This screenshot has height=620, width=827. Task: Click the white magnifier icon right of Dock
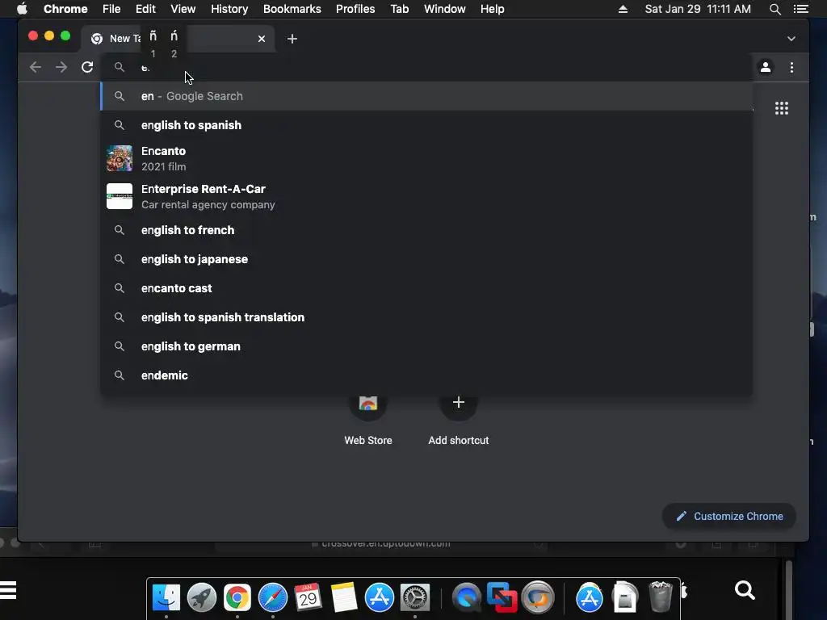coord(745,590)
